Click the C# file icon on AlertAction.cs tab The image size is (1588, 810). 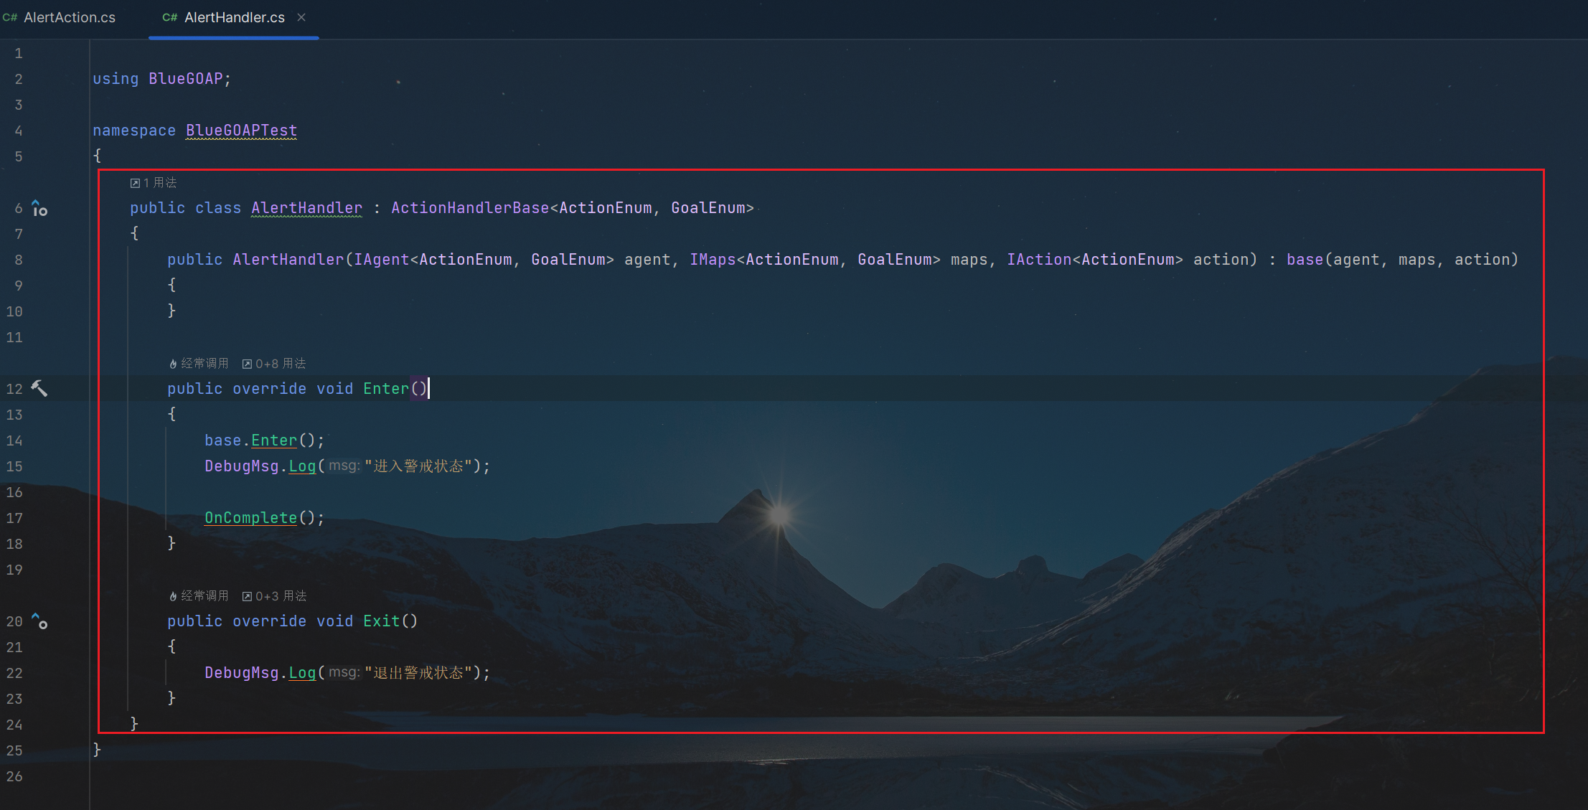click(10, 17)
